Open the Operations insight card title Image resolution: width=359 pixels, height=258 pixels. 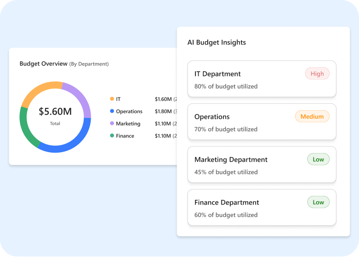tap(212, 117)
